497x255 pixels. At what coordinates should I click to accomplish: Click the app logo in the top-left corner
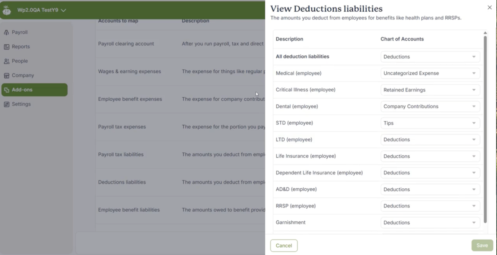[6, 10]
